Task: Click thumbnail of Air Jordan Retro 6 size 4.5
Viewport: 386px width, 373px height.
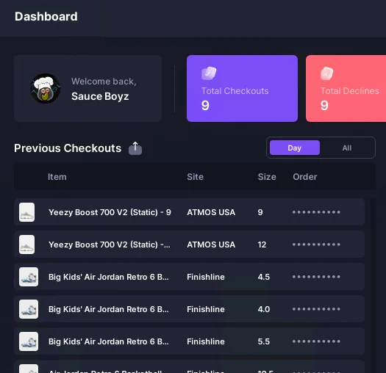Action: pyautogui.click(x=29, y=277)
